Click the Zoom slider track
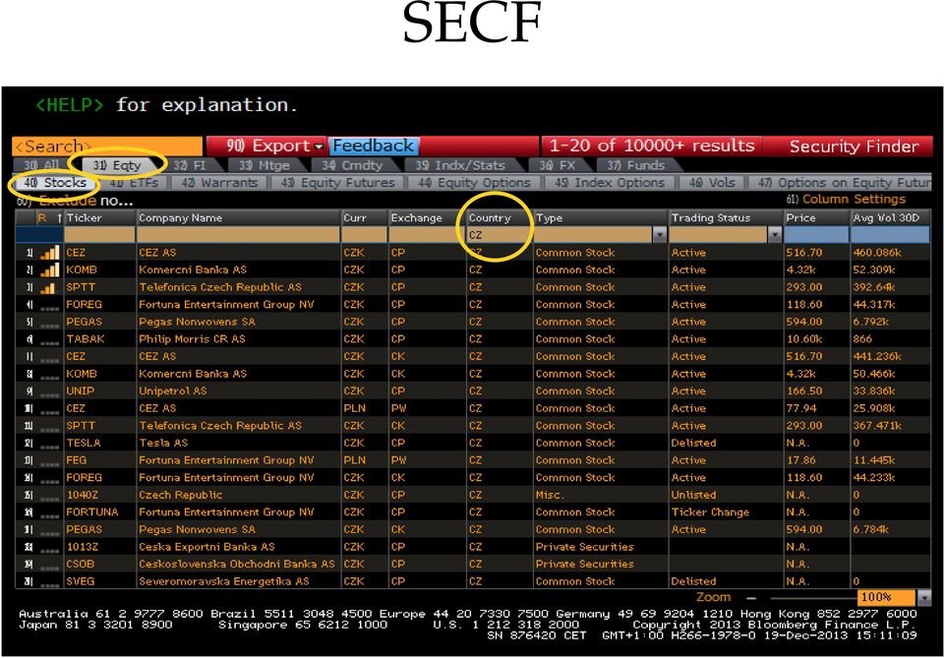Viewport: 944px width, 658px height. tap(813, 598)
